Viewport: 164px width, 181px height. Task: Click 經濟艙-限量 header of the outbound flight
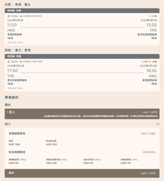point(82,11)
